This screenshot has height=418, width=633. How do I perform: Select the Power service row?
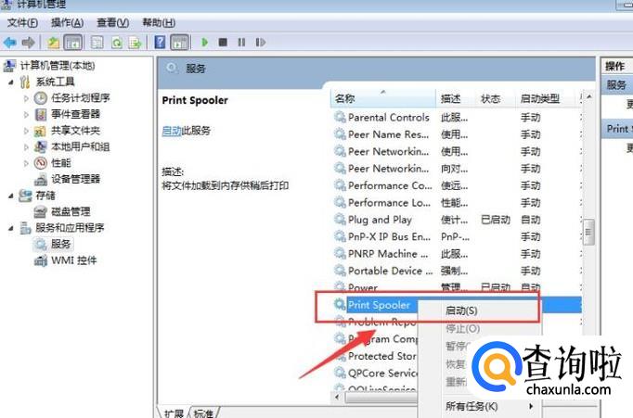(x=456, y=287)
